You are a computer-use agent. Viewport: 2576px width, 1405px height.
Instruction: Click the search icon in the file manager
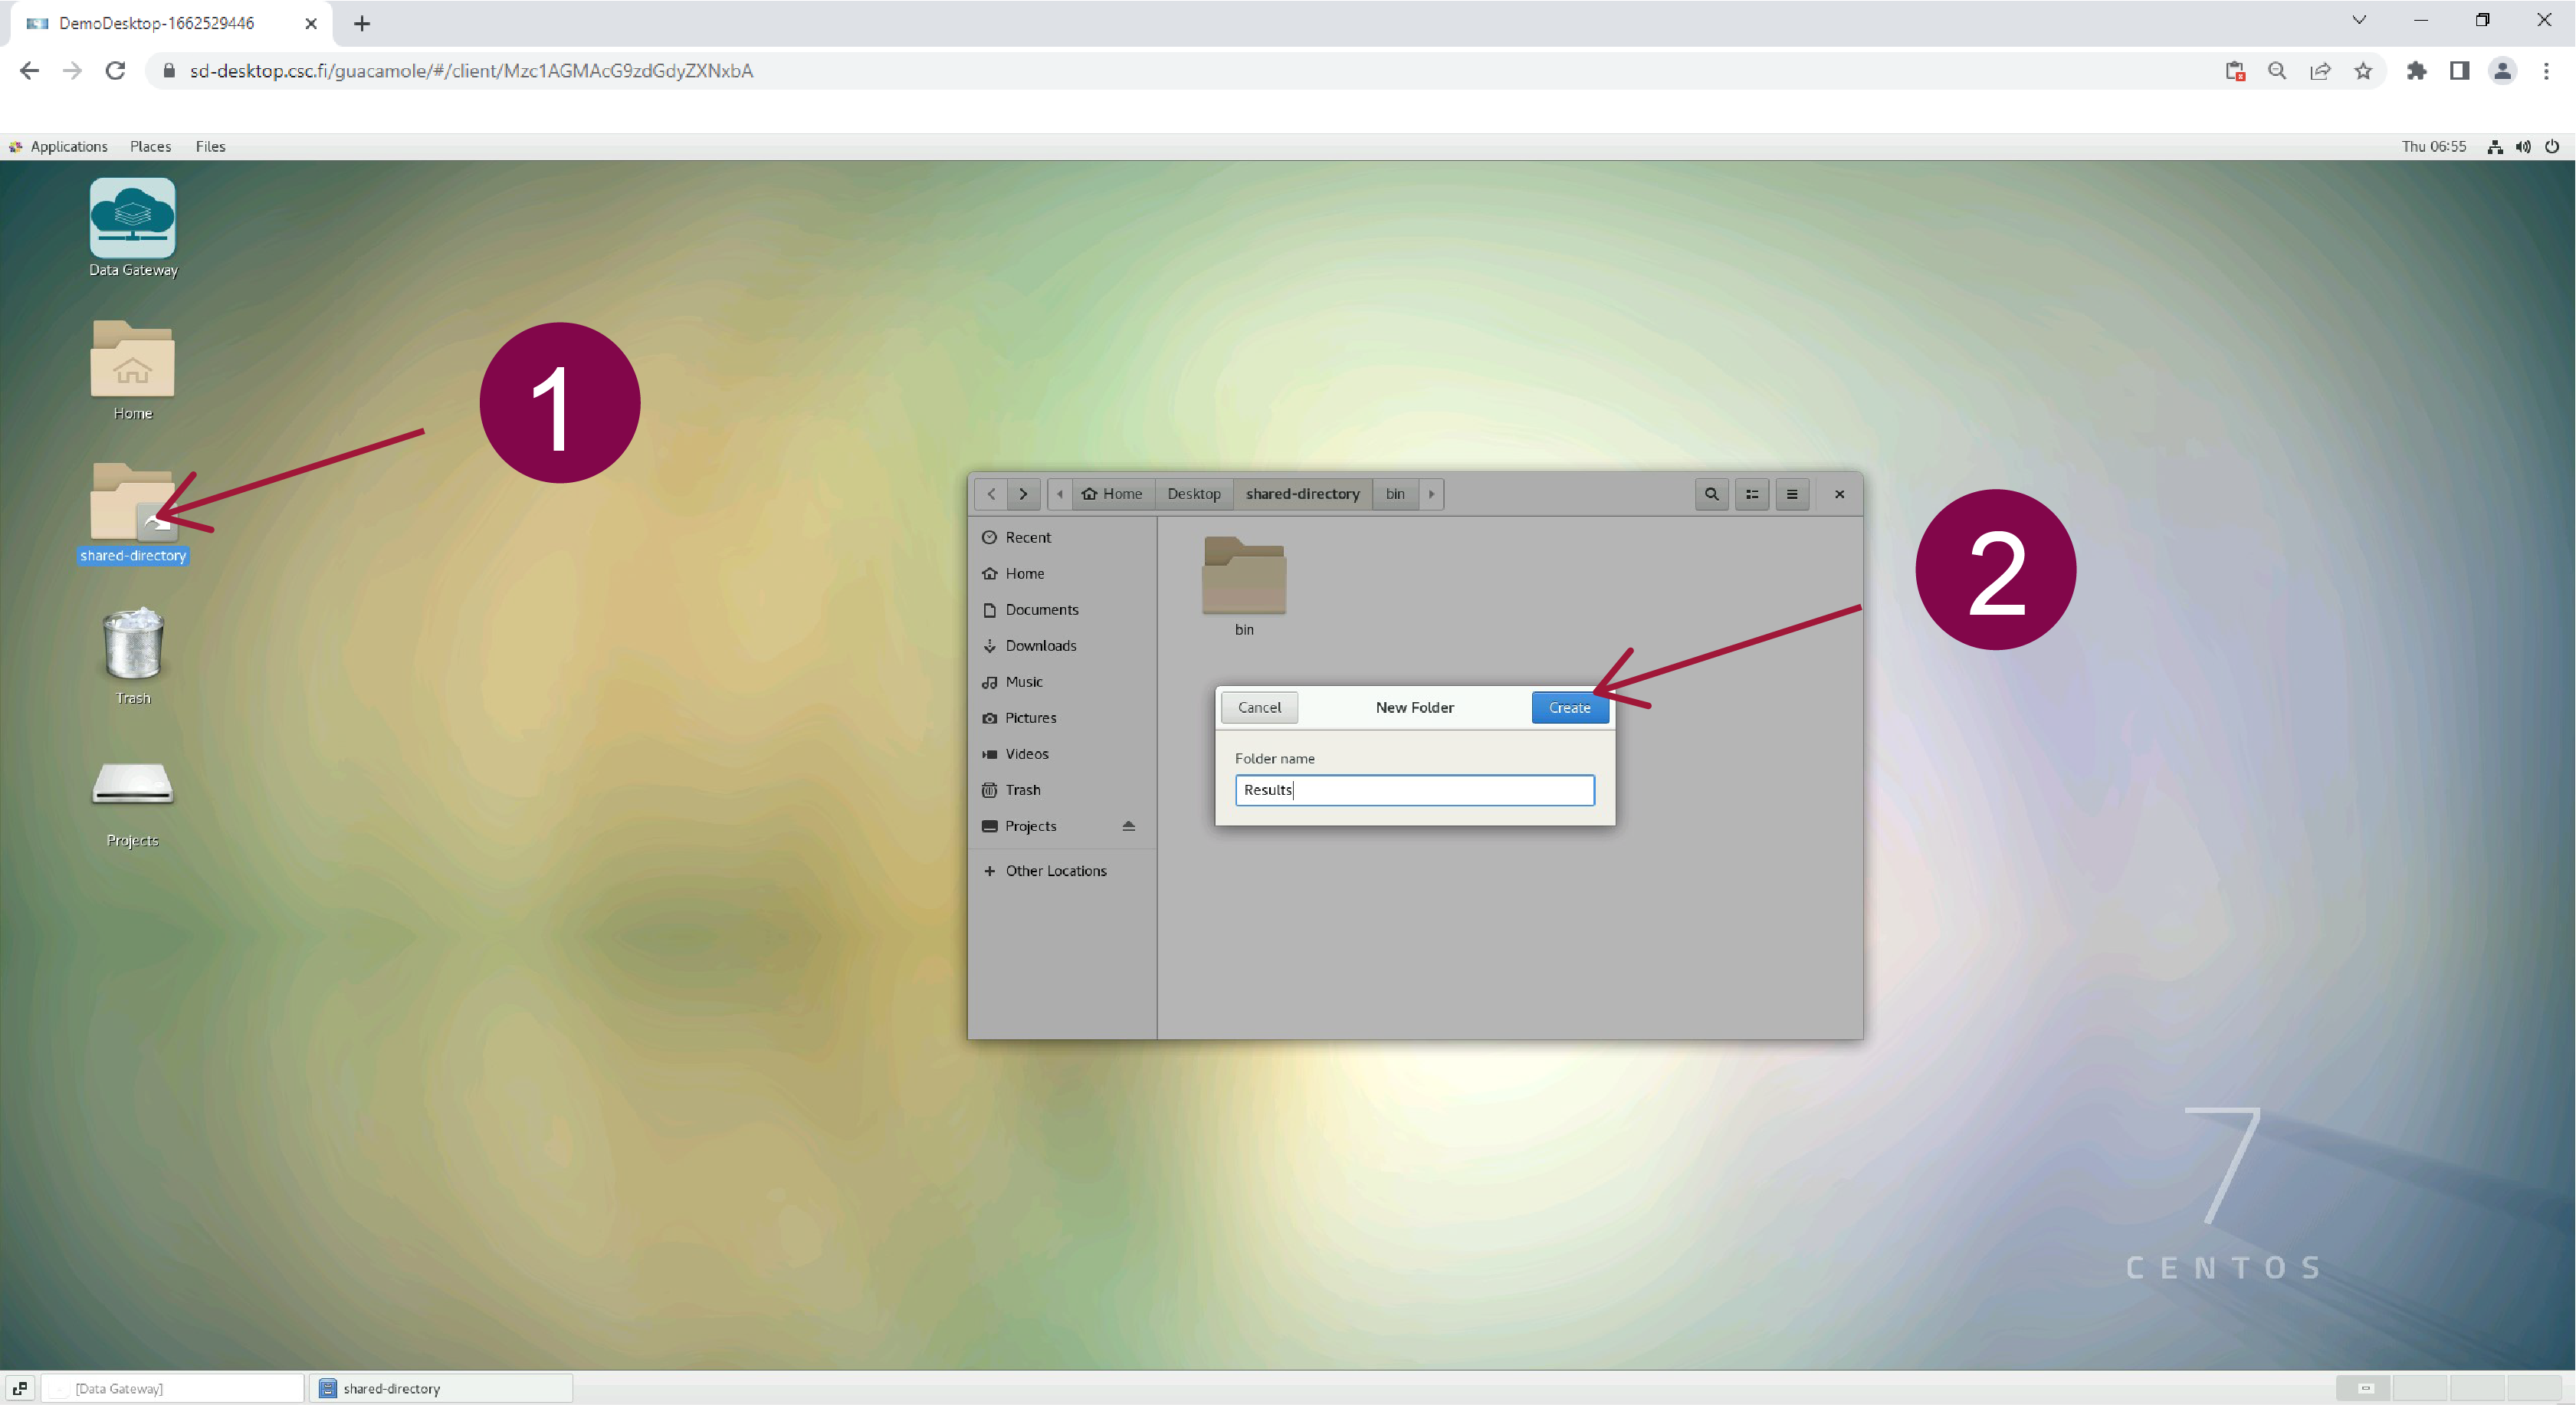click(x=1711, y=494)
